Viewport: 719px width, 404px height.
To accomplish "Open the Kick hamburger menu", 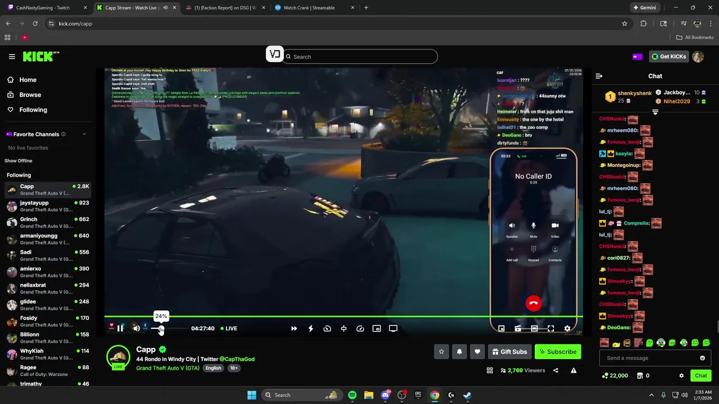I will click(x=12, y=57).
